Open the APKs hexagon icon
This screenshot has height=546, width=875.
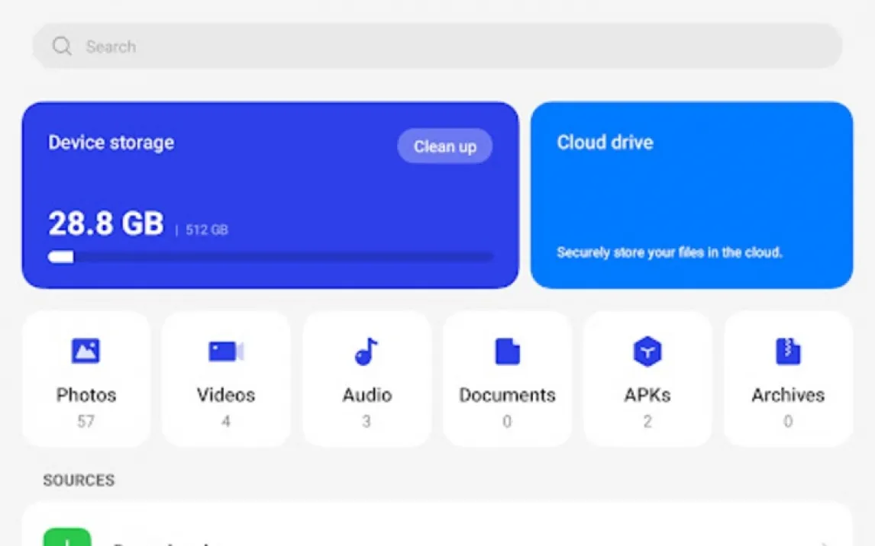(x=647, y=352)
